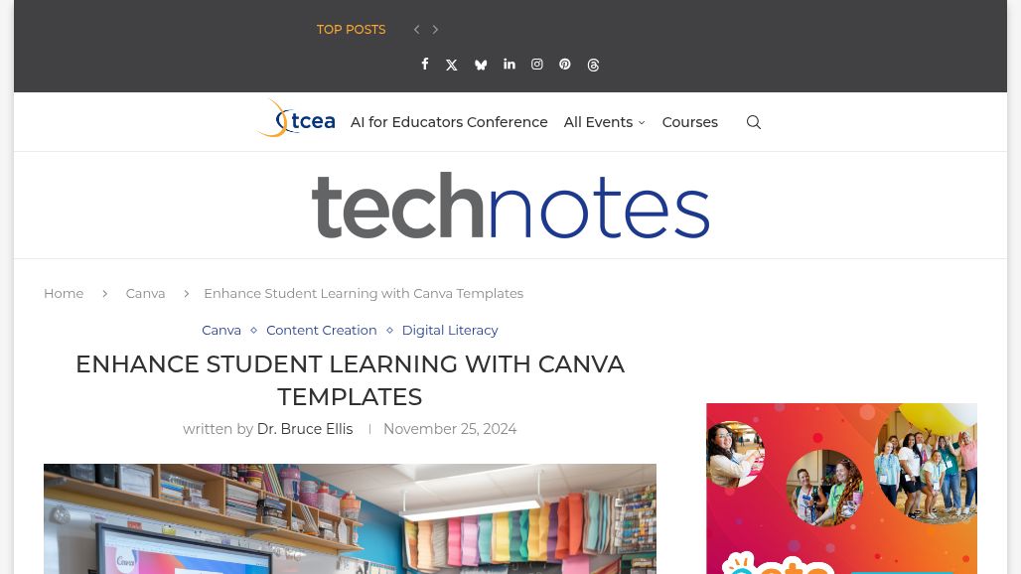
Task: Open Content Creation category link
Action: 321,330
